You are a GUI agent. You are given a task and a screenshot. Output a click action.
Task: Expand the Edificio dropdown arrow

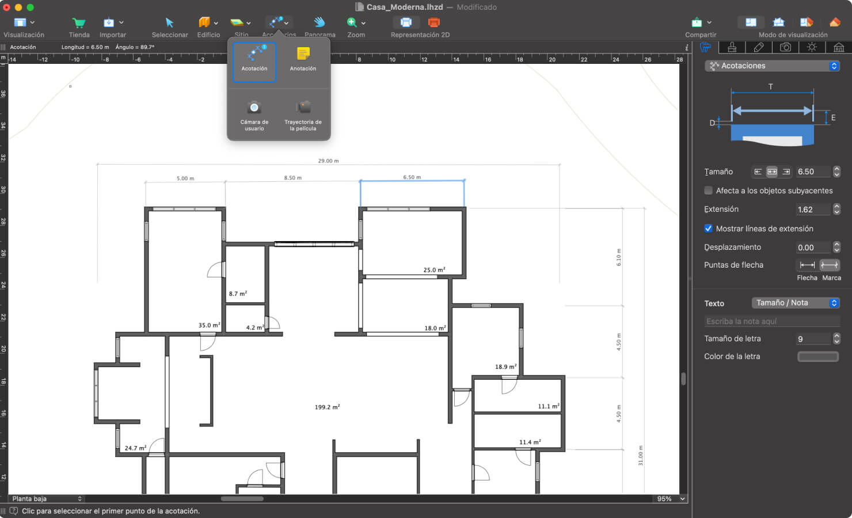(216, 24)
